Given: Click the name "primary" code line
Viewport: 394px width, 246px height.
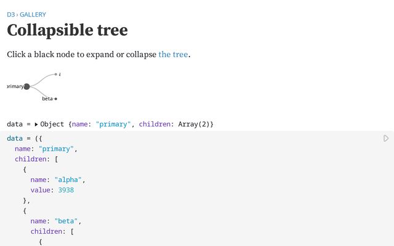Looking at the screenshot, I should coord(46,149).
